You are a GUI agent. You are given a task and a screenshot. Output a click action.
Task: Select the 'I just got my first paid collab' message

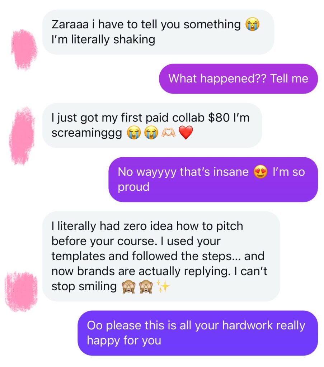tap(152, 125)
